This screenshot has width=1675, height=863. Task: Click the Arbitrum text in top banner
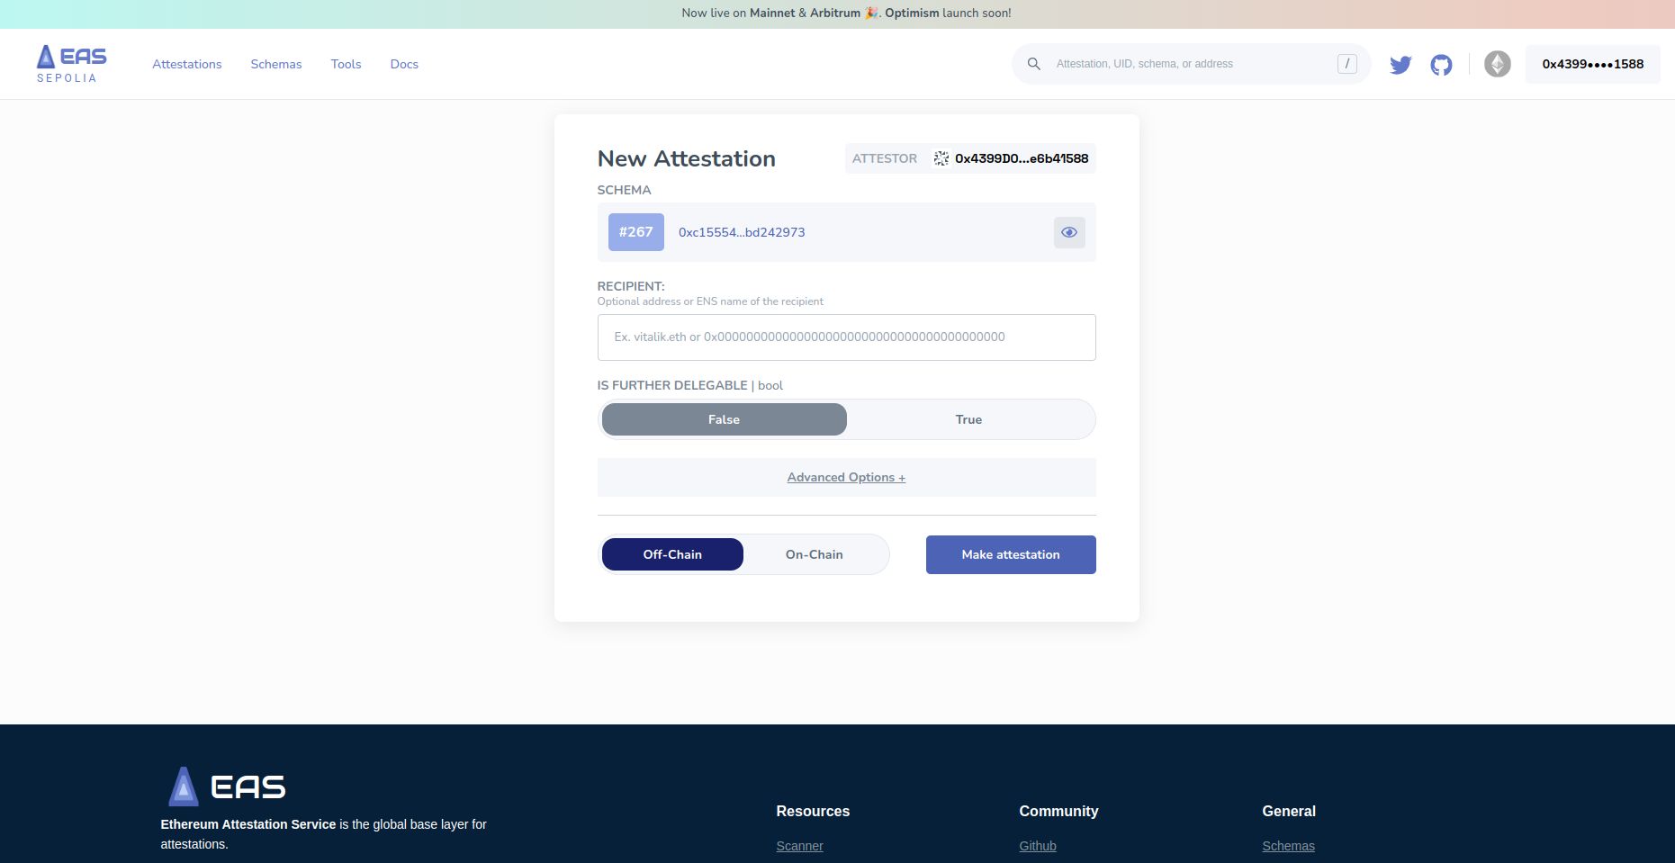(x=835, y=13)
